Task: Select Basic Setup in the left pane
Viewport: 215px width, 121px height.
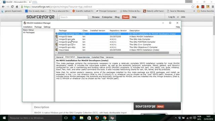Action: (28, 30)
